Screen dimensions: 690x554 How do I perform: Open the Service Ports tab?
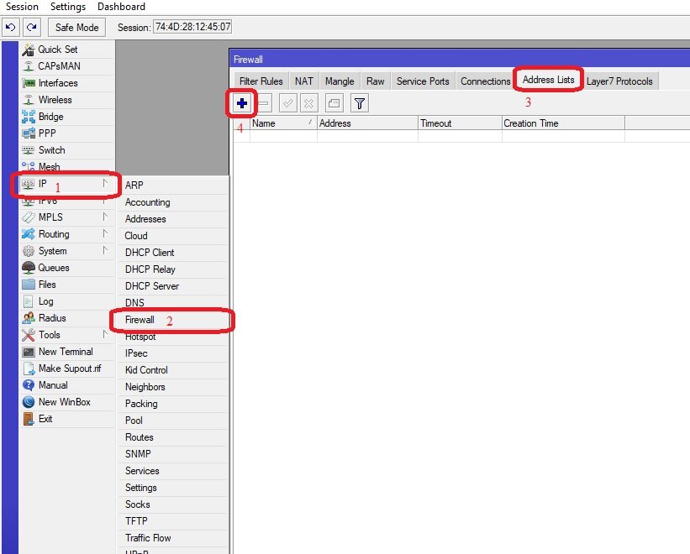coord(423,81)
